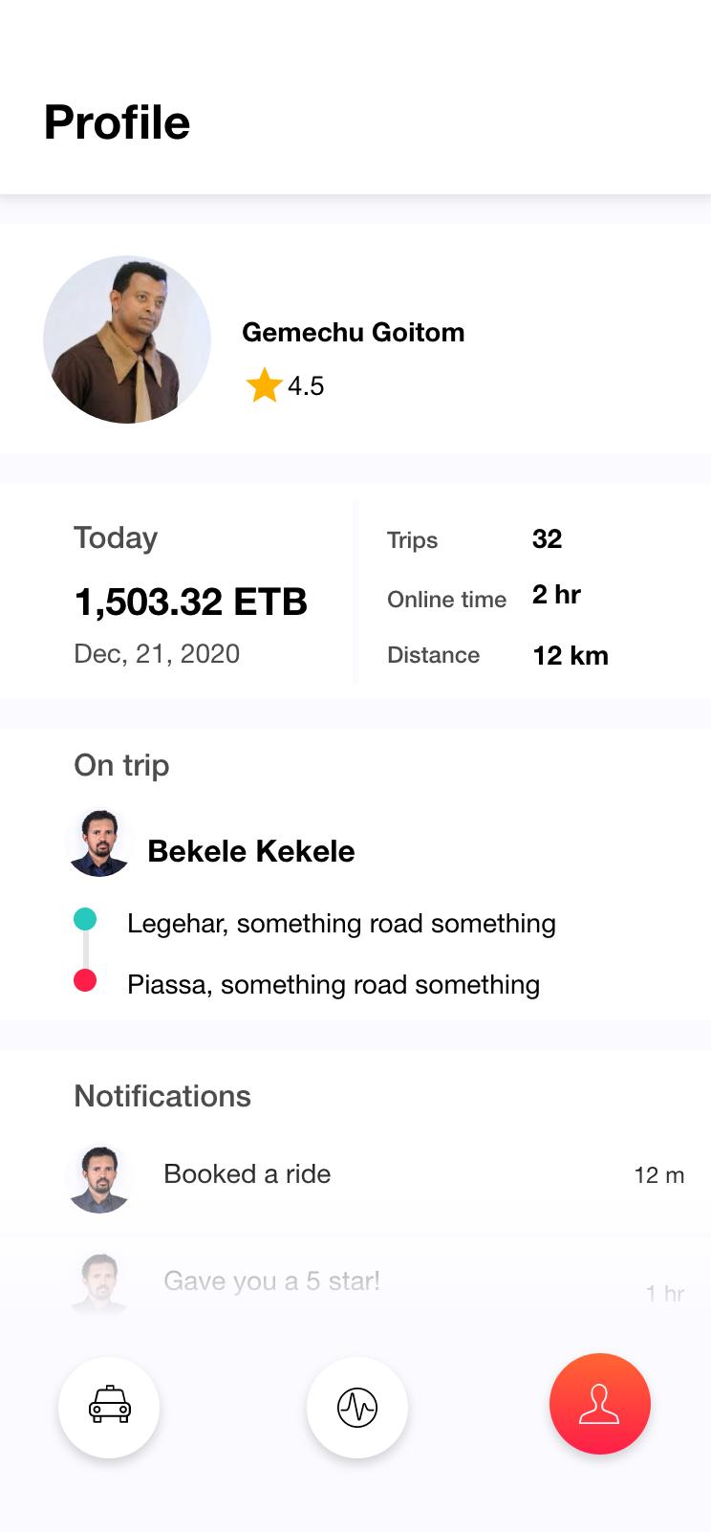
Task: Tap the yellow rating star
Action: (x=264, y=385)
